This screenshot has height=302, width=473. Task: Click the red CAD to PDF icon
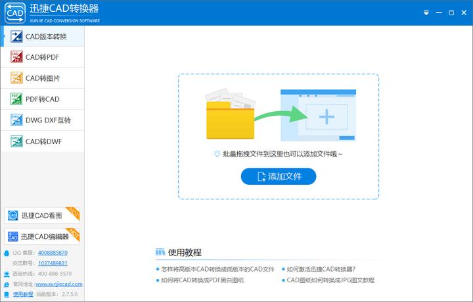pos(16,57)
